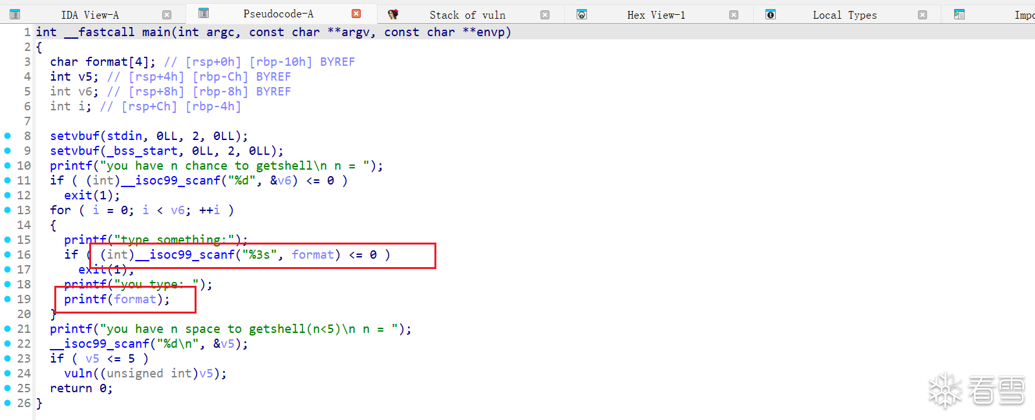Toggle the breakpoint dot on line 9

[8, 150]
